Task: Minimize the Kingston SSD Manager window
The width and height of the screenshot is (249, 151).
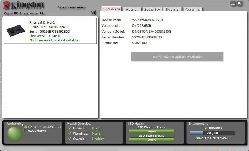Action: [233, 3]
